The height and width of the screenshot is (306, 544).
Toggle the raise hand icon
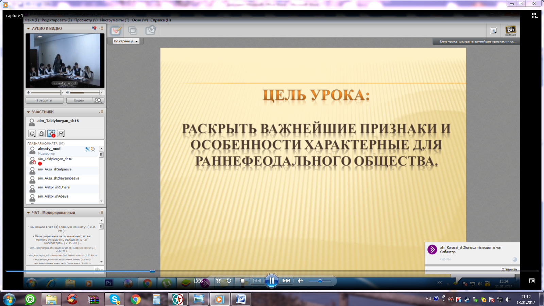tap(51, 134)
